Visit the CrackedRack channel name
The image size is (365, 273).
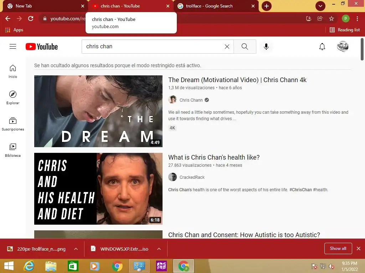point(192,177)
